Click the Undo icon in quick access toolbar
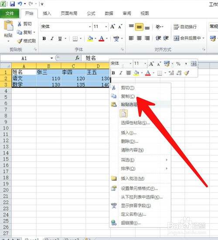 coord(20,4)
